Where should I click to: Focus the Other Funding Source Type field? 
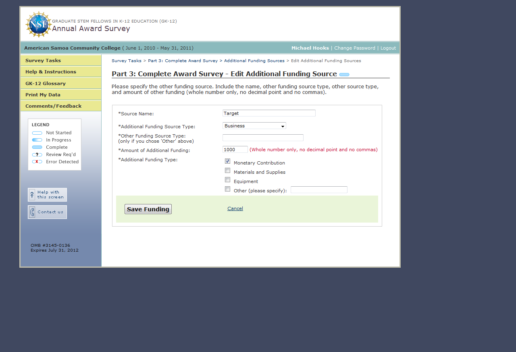[x=263, y=138]
